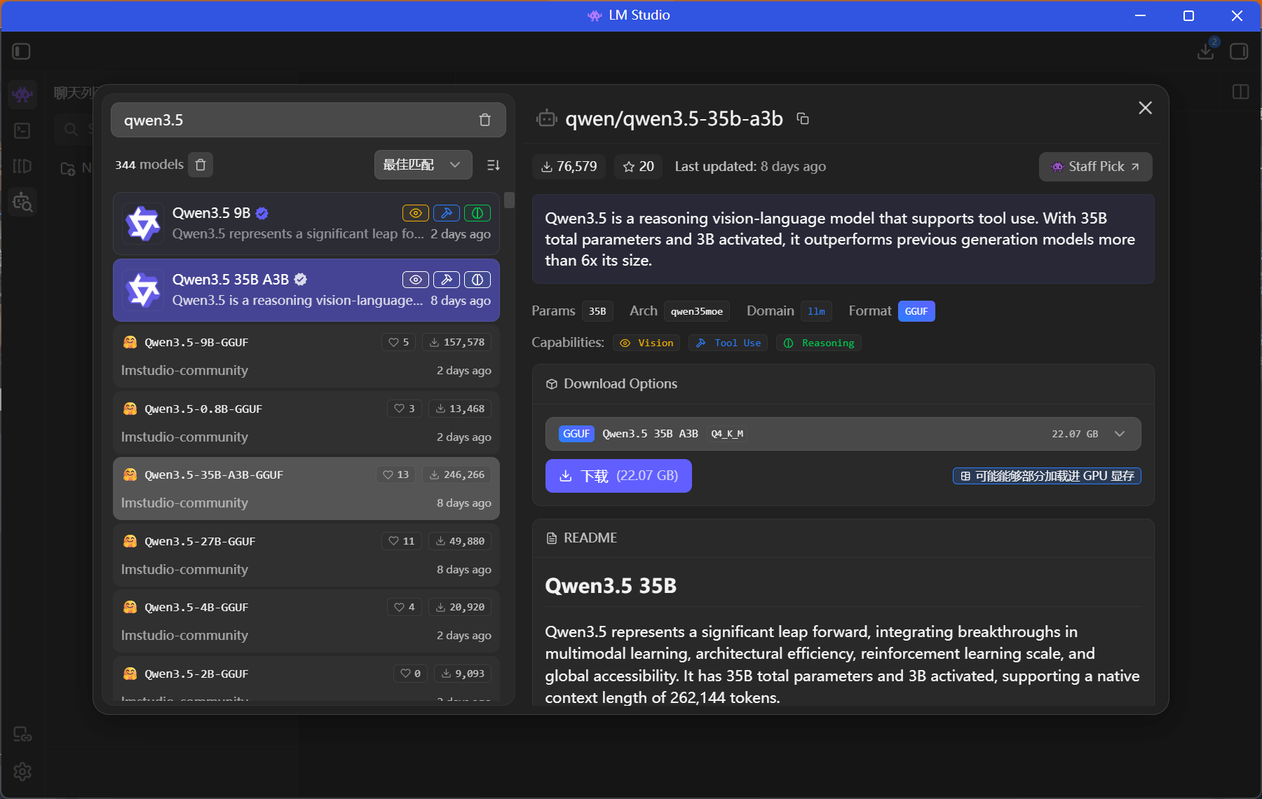Open the Staff Pick link
Screen dimensions: 1262x799
[1095, 167]
